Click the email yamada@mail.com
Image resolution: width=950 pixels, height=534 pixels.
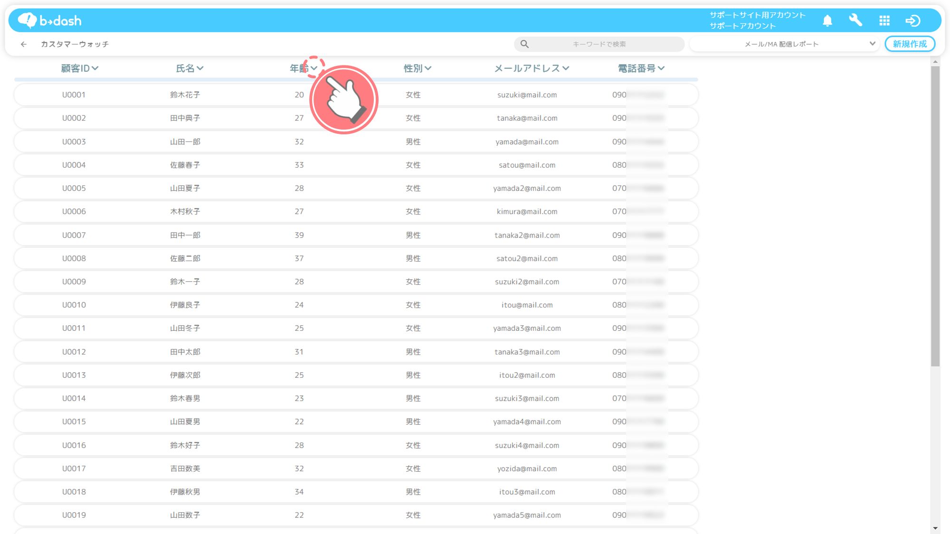tap(527, 142)
